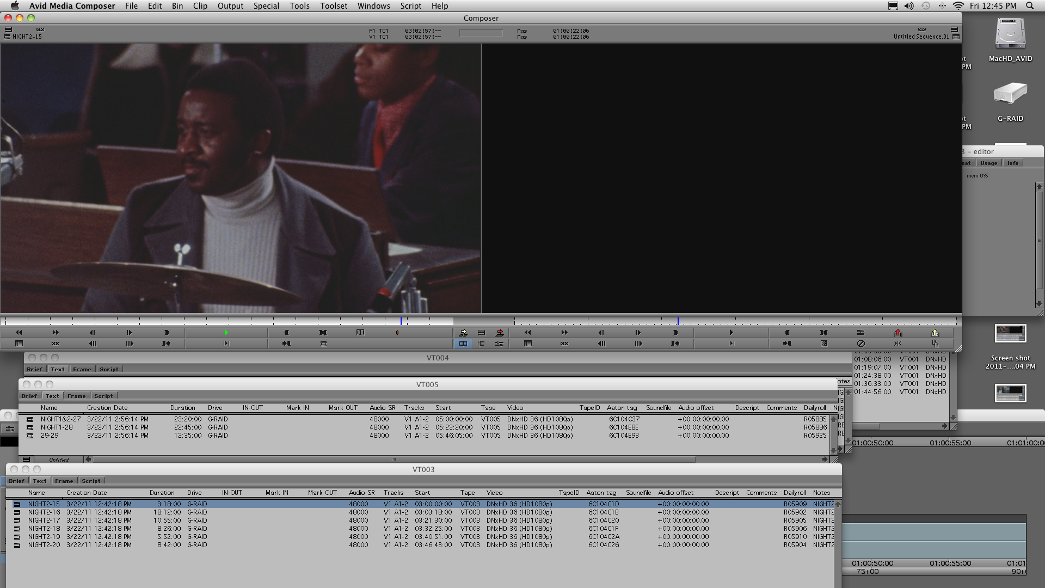The width and height of the screenshot is (1045, 588).
Task: Select NIGHT2-17 clip in VT003 bin
Action: click(44, 520)
